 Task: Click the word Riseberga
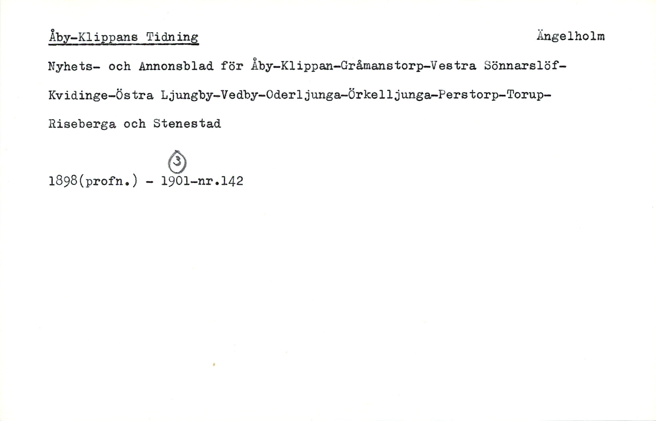(82, 124)
